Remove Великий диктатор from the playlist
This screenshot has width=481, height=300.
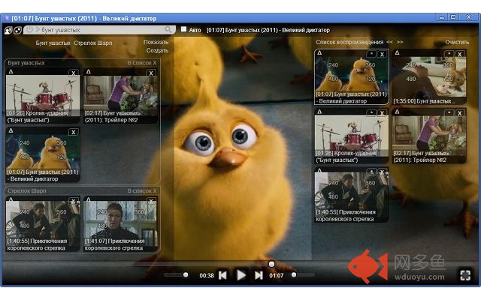[382, 55]
